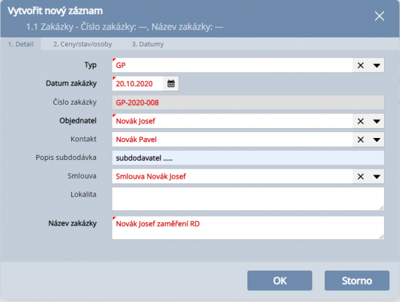Clear the Objednatel selection

(361, 121)
